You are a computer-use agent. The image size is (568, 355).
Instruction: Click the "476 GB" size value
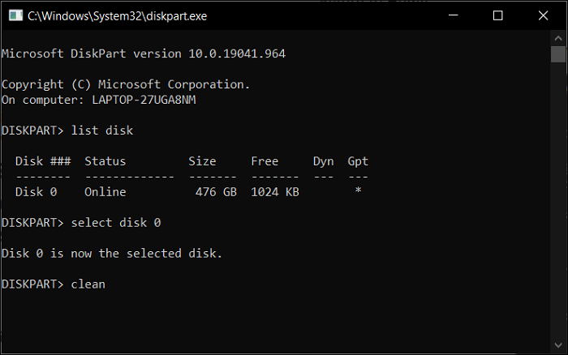point(216,192)
